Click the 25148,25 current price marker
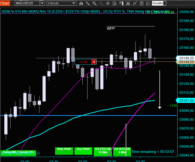Viewport: 195px width, 162px height. [186, 58]
